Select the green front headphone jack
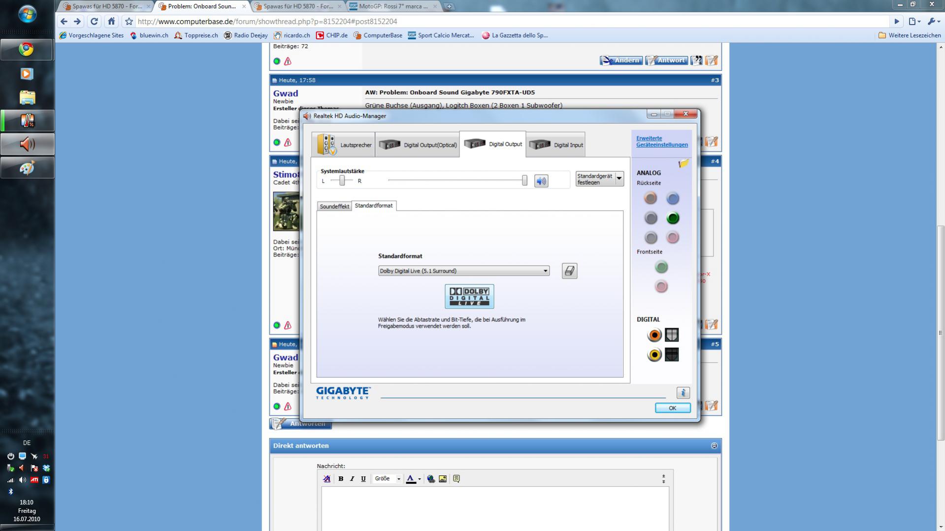This screenshot has height=531, width=945. (x=661, y=267)
